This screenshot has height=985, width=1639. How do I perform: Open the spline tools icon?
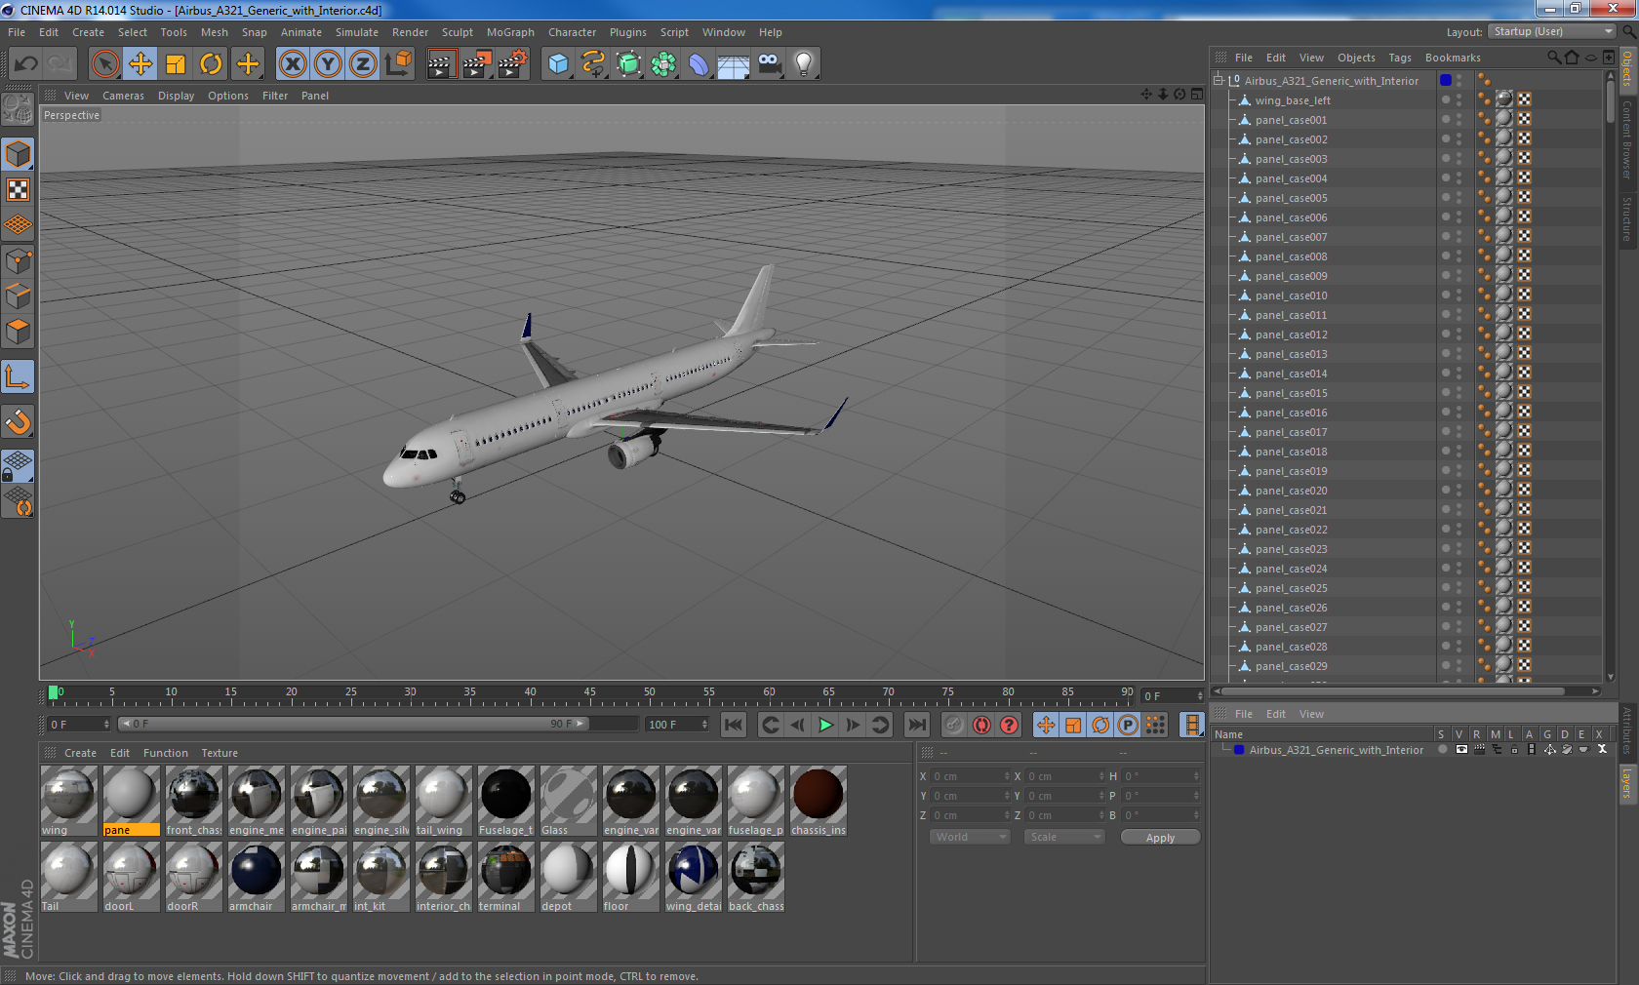coord(593,64)
